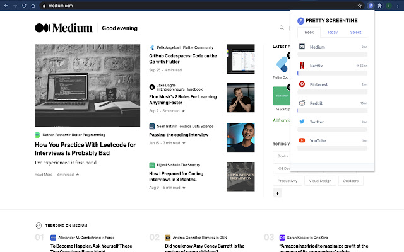Screen dimensions: 404x252
Task: Click Nathan Patnam author name
Action: [55, 135]
